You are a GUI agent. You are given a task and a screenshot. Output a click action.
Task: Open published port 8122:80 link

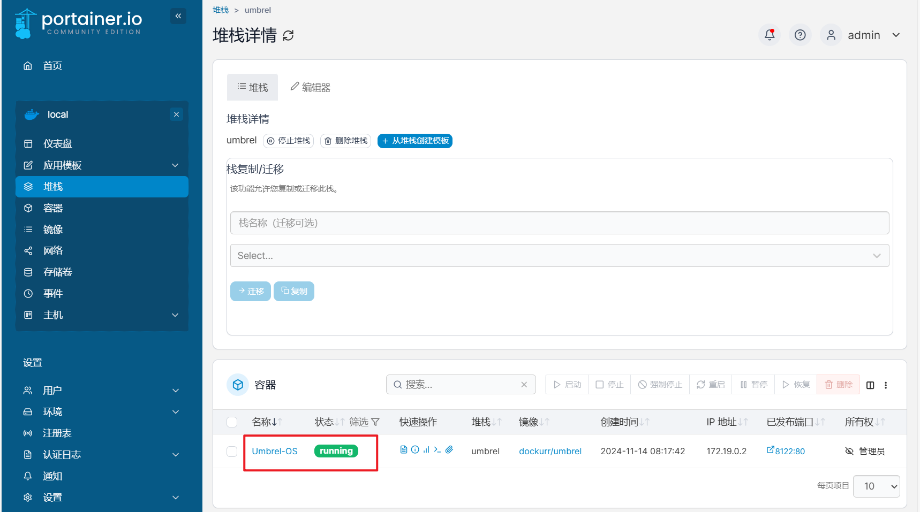click(786, 451)
